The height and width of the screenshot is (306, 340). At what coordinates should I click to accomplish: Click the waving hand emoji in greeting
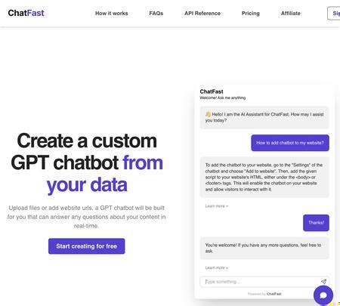(208, 114)
